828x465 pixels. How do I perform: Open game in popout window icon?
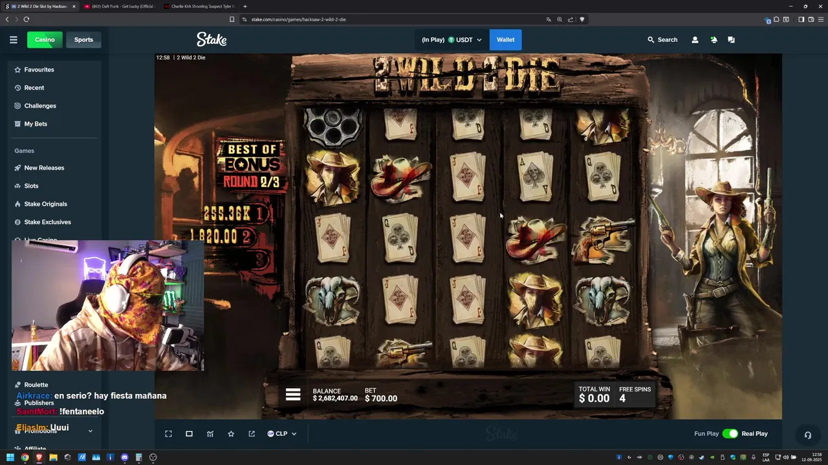[252, 433]
